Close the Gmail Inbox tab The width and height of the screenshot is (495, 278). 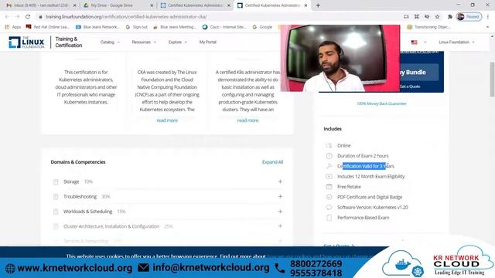pos(75,5)
